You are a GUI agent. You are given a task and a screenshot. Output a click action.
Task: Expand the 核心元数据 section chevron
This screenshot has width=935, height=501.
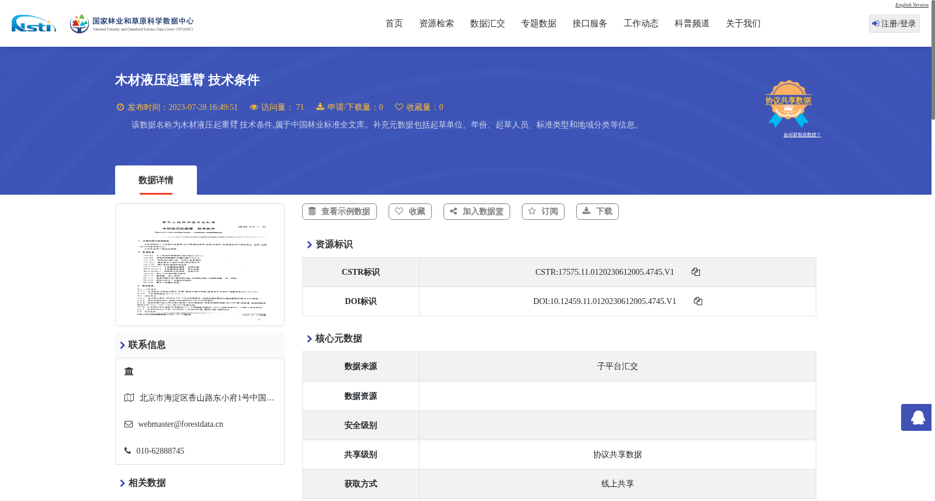[309, 339]
